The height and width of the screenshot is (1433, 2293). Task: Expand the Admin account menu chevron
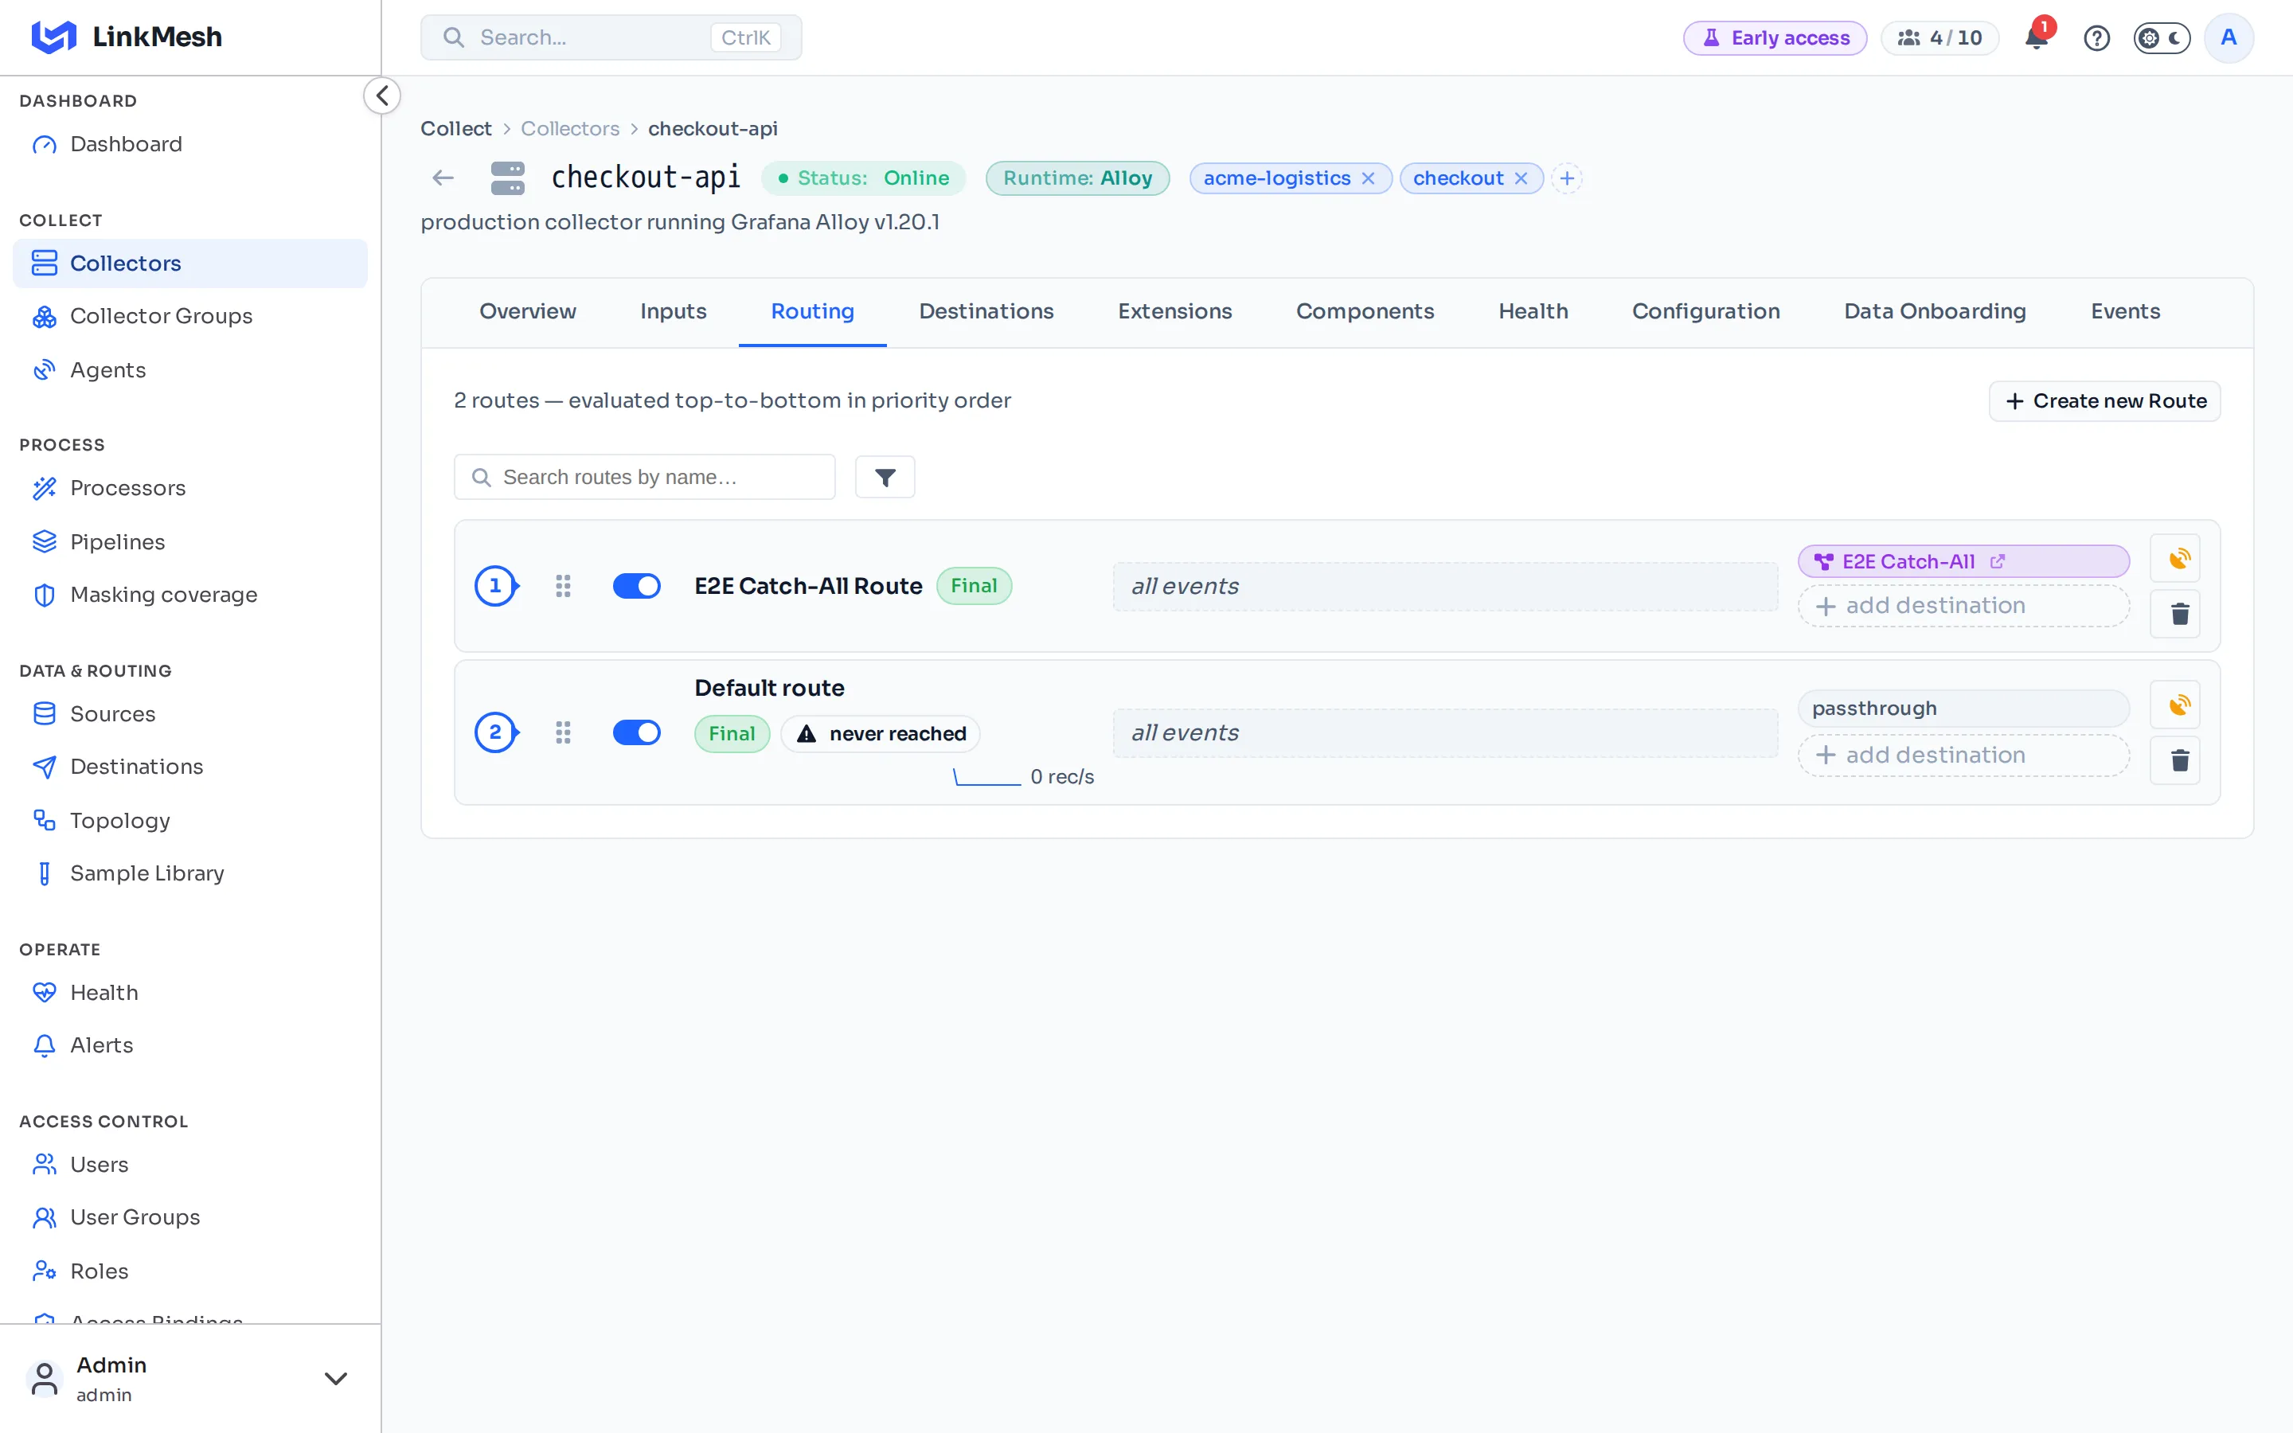point(336,1378)
